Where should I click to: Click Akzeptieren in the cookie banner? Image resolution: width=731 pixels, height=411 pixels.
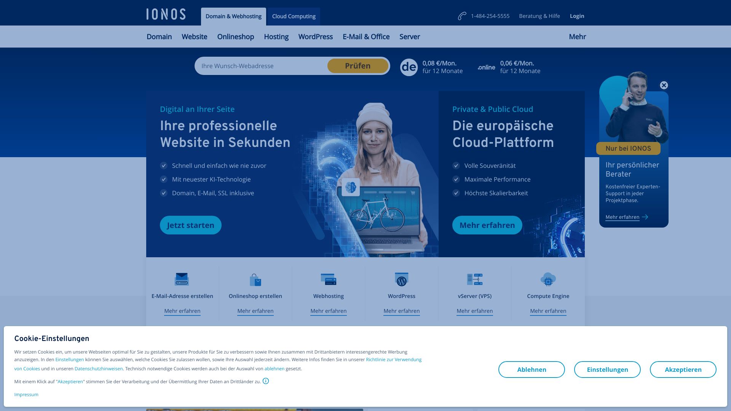pyautogui.click(x=683, y=370)
